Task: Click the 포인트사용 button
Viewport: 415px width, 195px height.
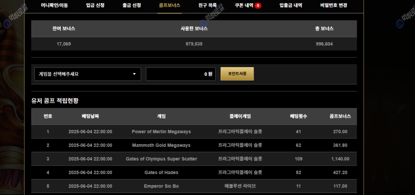Action: (x=237, y=74)
